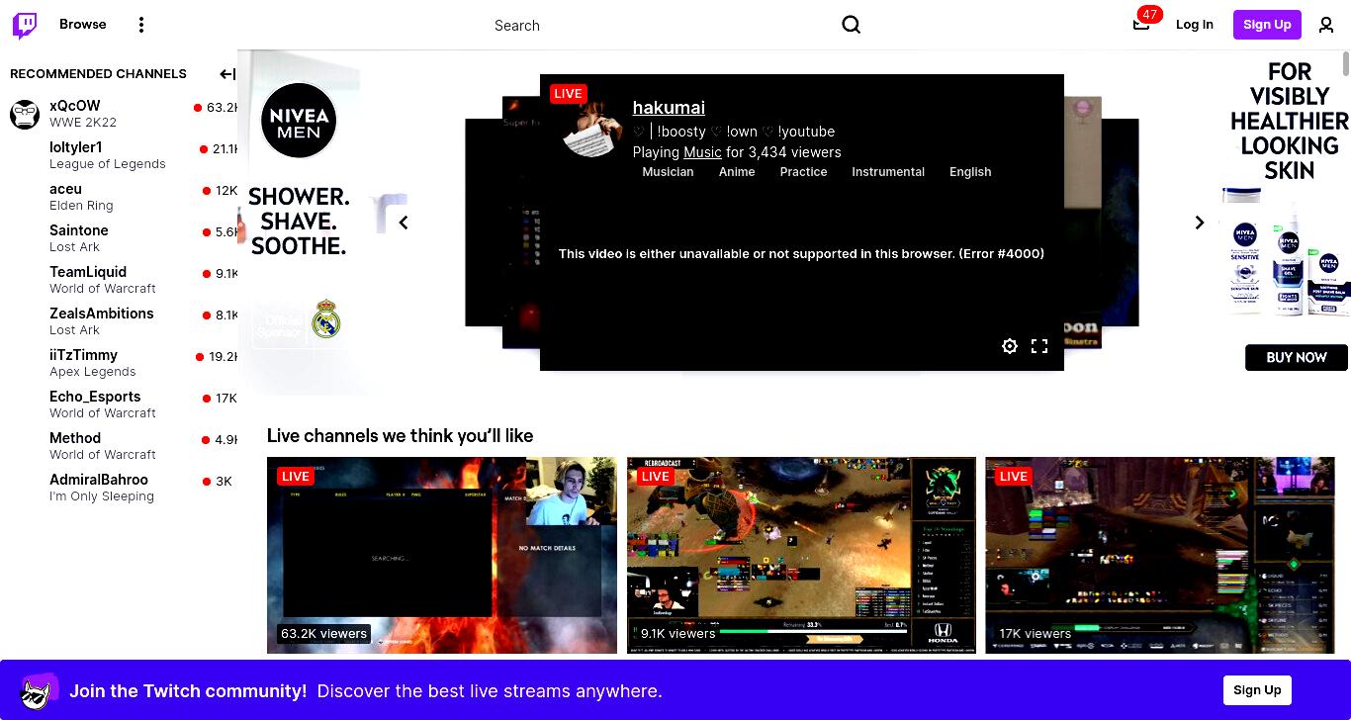The image size is (1351, 720).
Task: Select the English tag
Action: (970, 172)
